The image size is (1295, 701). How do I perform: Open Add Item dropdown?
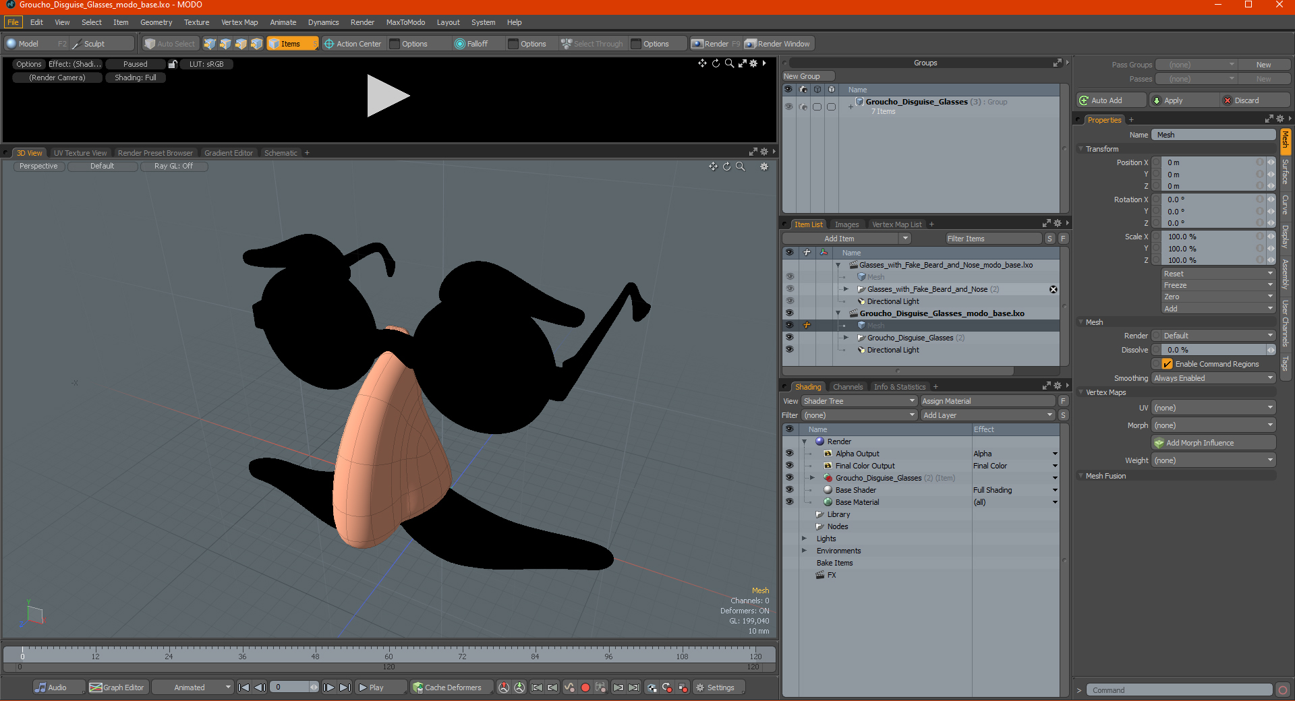coord(847,239)
